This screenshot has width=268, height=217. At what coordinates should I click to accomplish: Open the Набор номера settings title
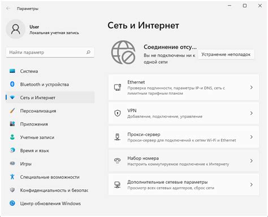143,158
